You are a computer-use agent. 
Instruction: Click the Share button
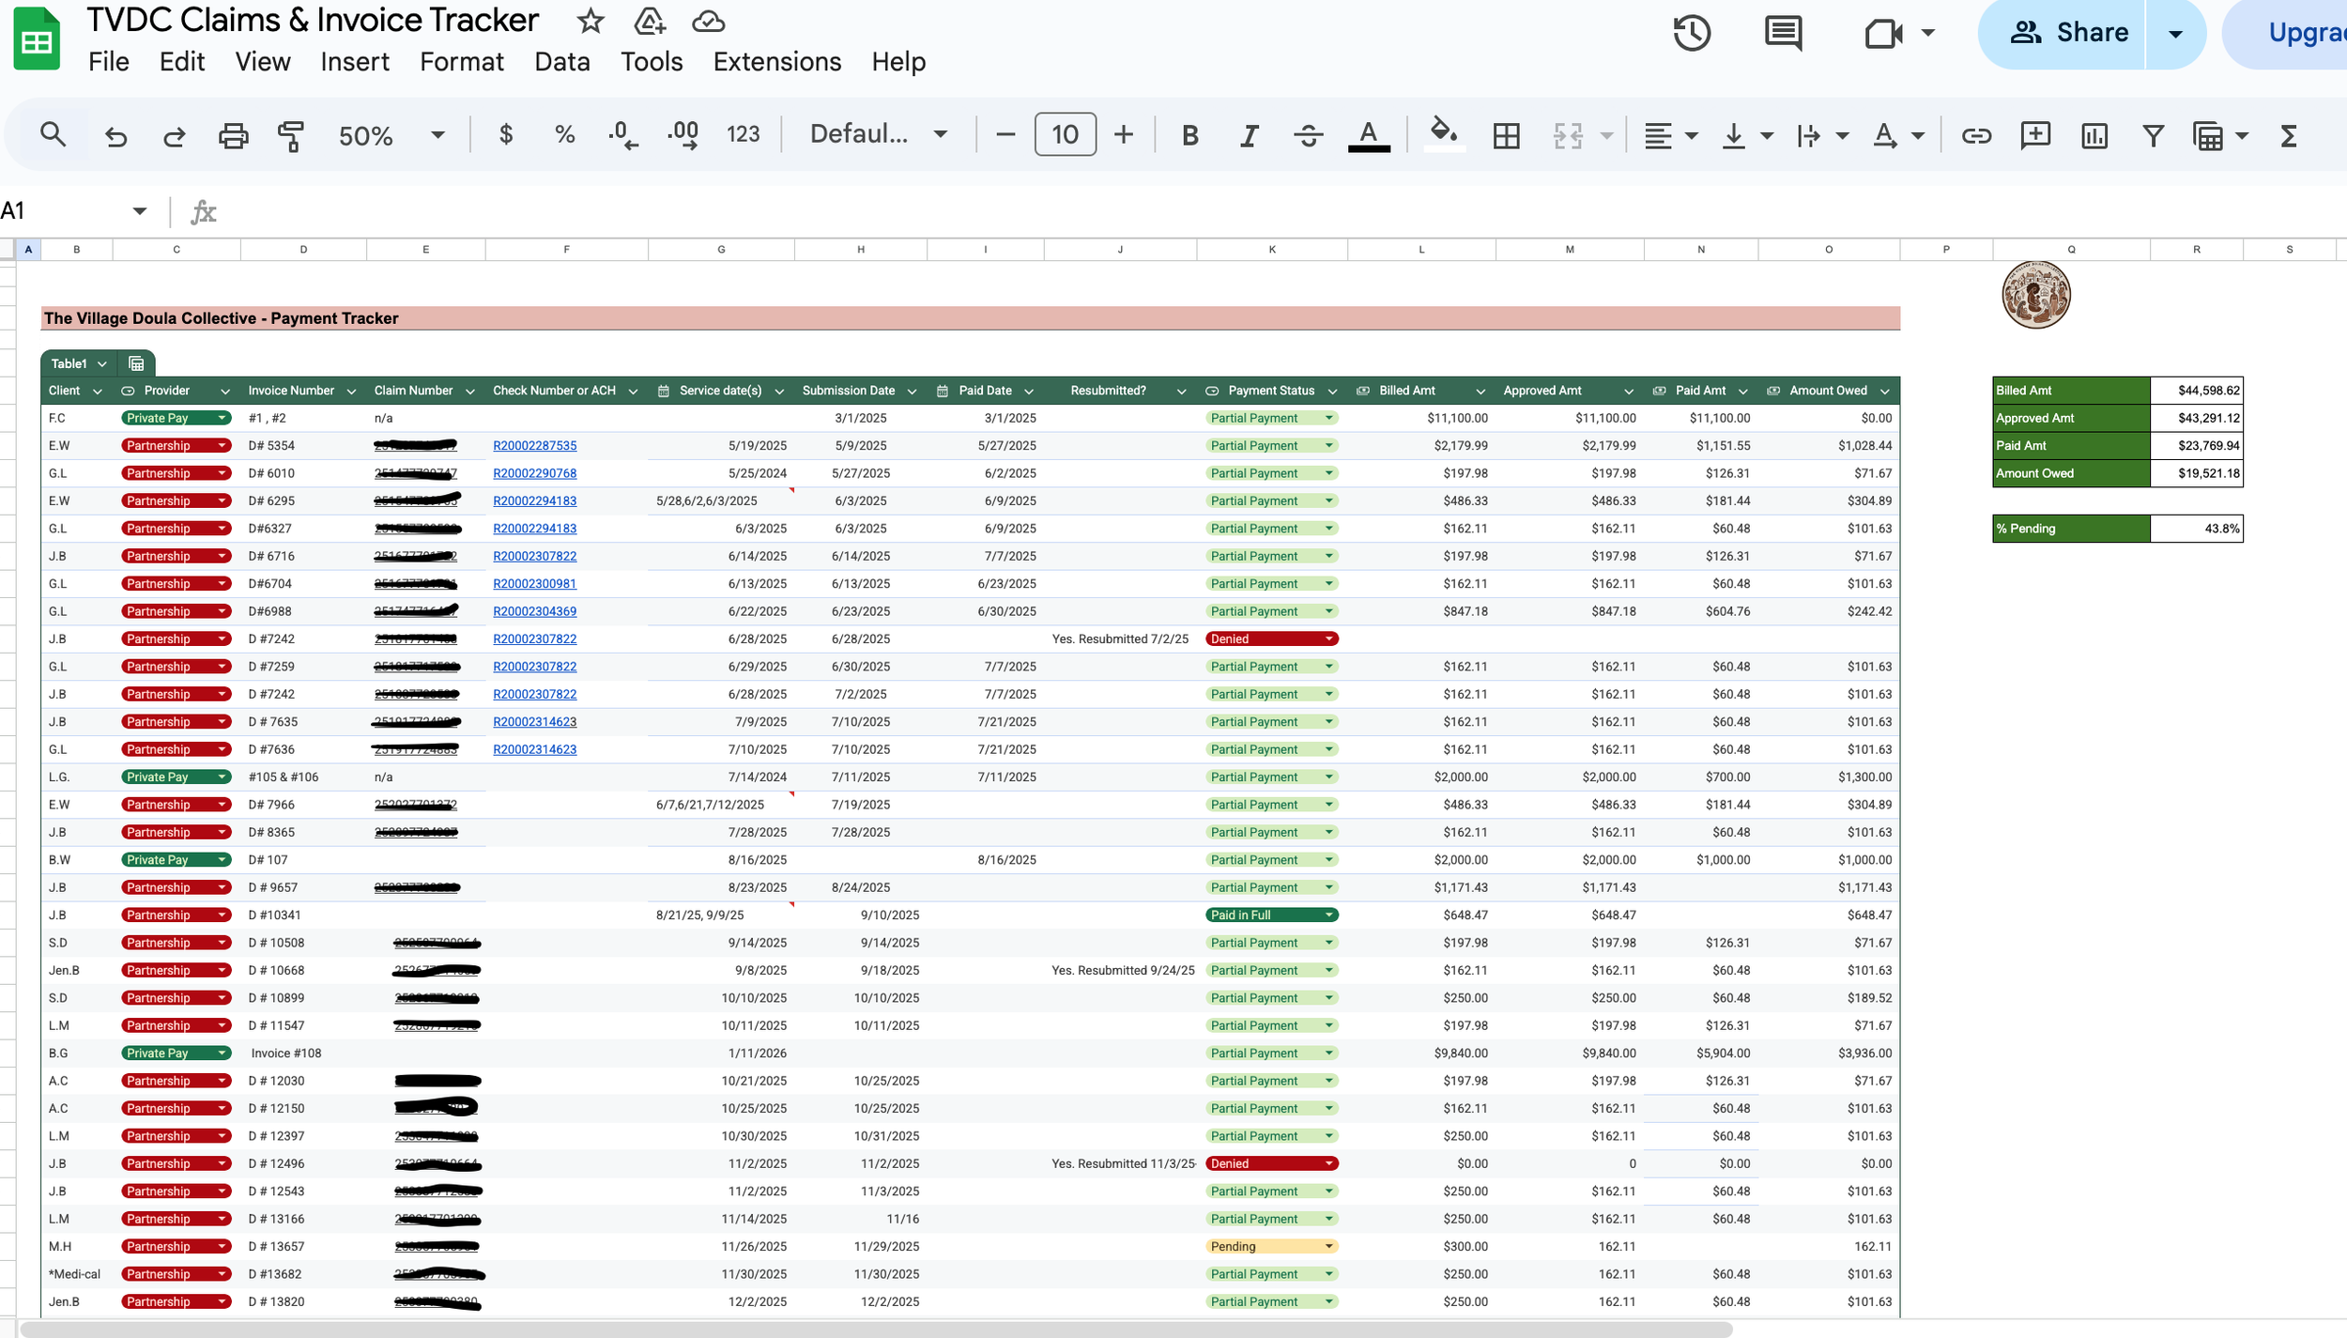(2091, 33)
